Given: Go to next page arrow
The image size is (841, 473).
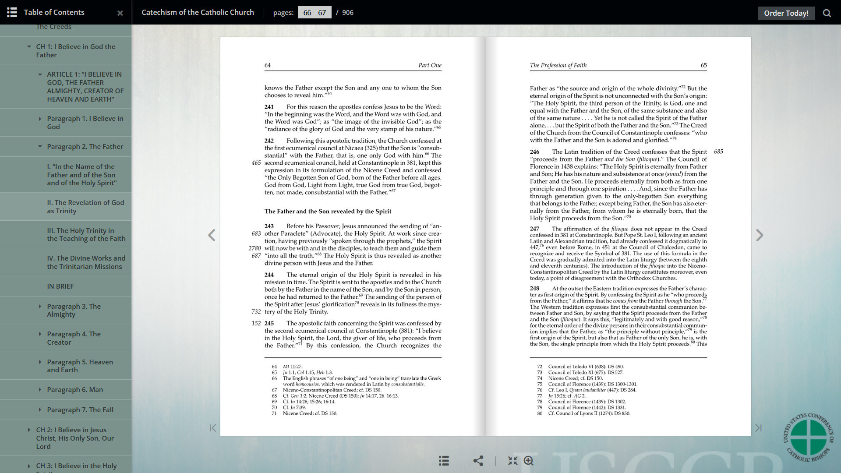Looking at the screenshot, I should pos(760,235).
